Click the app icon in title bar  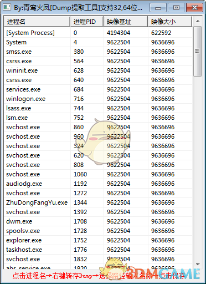7,7
